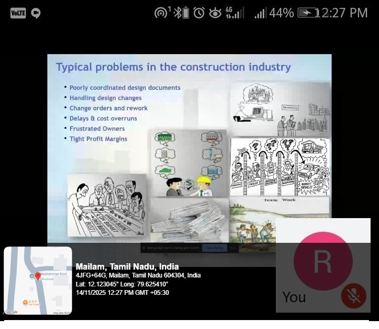Image resolution: width=379 pixels, height=329 pixels.
Task: Click the orange G.K.P map marker
Action: (x=25, y=302)
